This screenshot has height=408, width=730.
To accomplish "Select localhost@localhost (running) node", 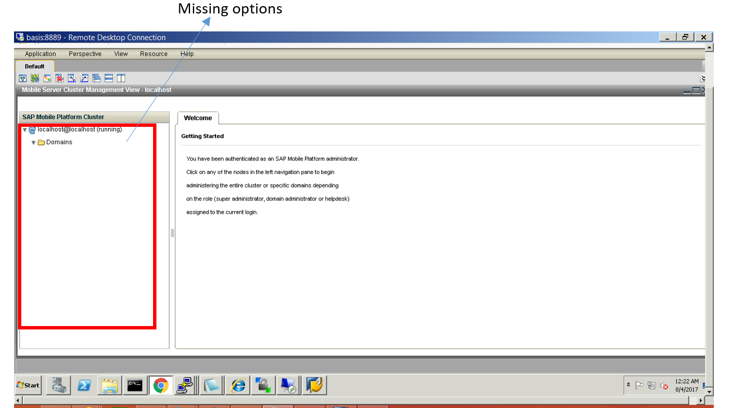I will tap(80, 130).
